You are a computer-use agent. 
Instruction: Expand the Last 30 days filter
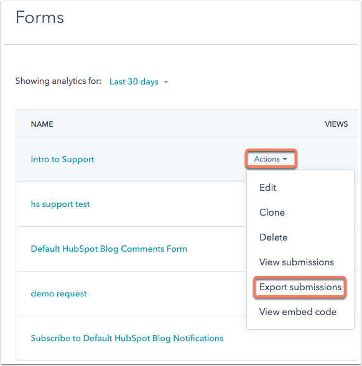139,81
